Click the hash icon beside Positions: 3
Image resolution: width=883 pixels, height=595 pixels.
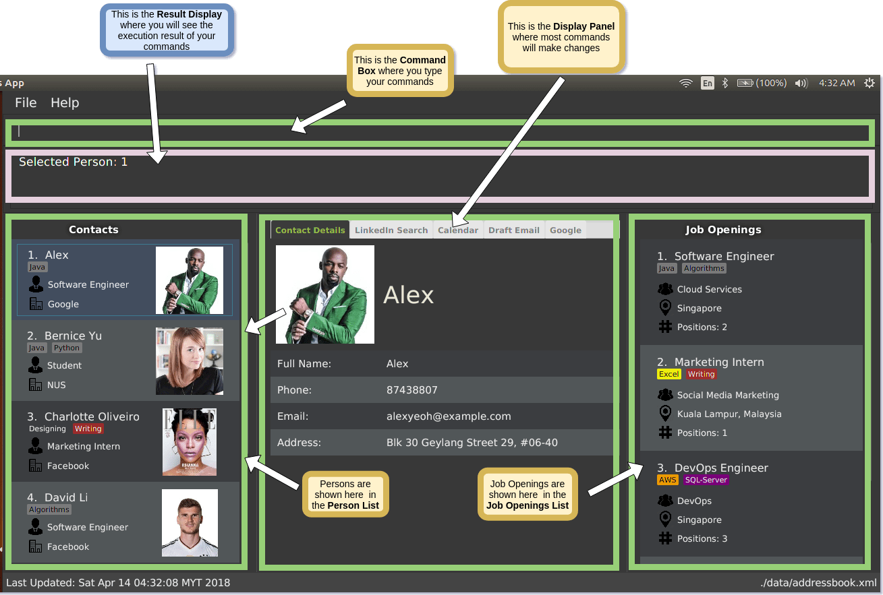pos(665,538)
